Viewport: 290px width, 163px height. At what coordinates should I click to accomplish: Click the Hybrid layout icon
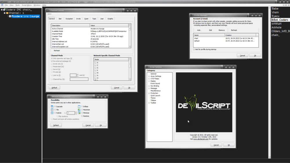[x=52, y=113]
